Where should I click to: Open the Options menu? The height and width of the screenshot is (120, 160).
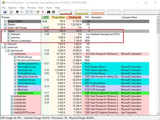(12, 8)
